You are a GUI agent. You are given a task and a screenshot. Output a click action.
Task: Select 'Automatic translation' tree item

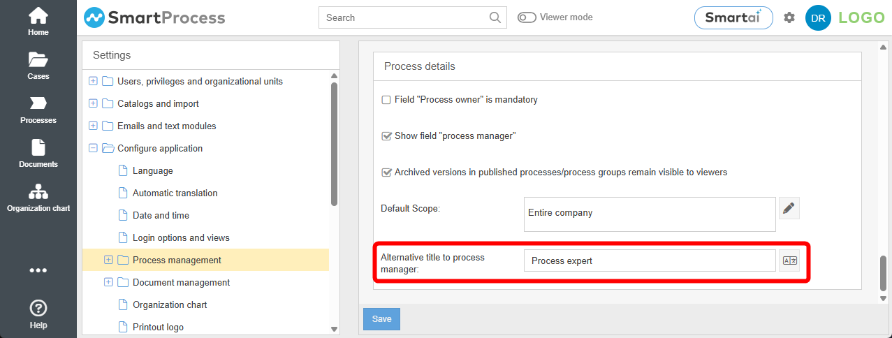pos(175,193)
